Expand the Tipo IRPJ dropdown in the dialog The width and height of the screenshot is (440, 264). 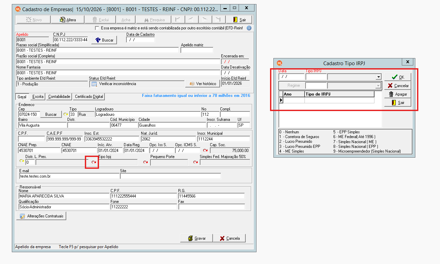pyautogui.click(x=378, y=77)
